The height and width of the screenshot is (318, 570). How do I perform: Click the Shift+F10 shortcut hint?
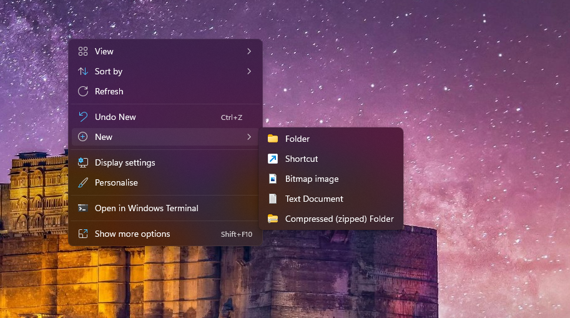coord(237,234)
